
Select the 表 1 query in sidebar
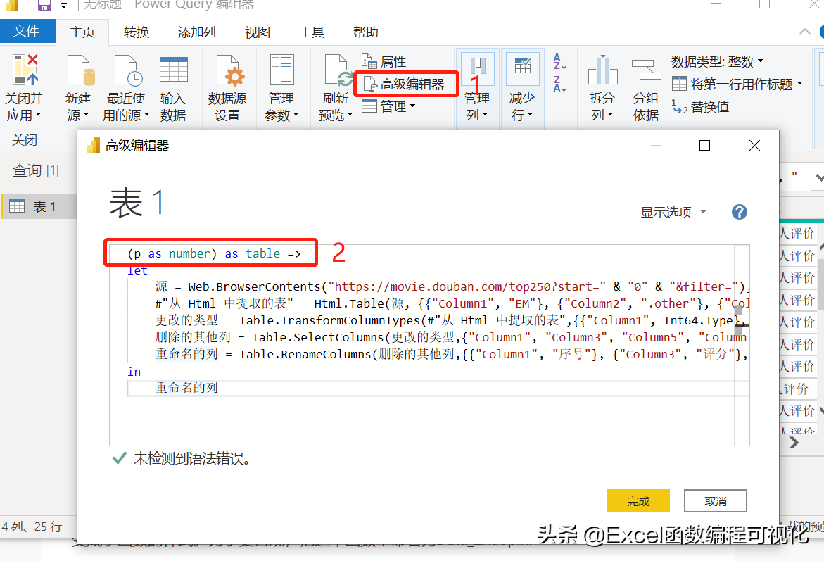pos(39,207)
